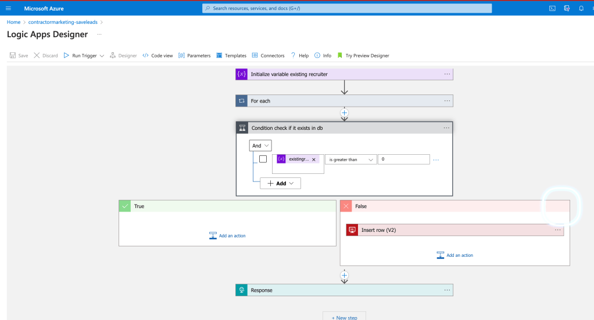Image resolution: width=594 pixels, height=320 pixels.
Task: Click the Insert row (V2) SQL icon
Action: 352,230
